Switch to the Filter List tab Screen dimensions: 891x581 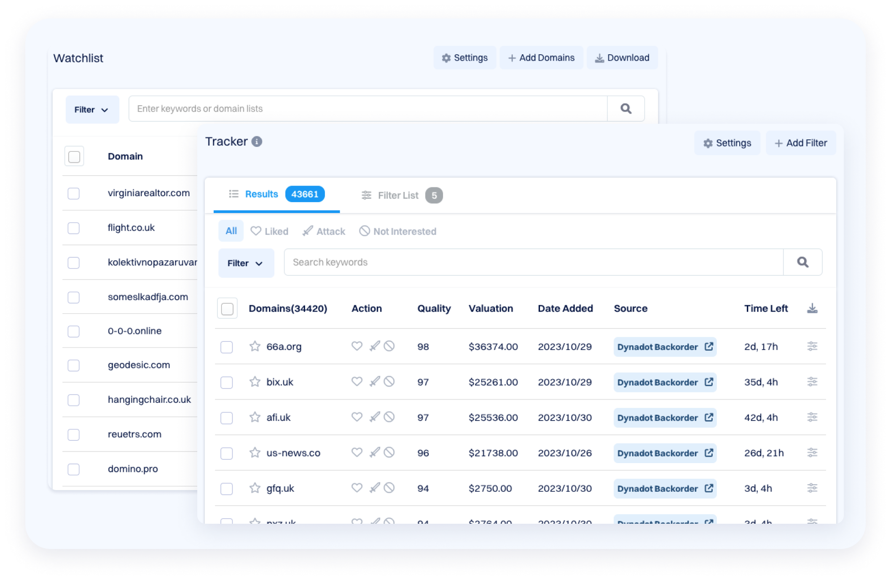pos(398,195)
